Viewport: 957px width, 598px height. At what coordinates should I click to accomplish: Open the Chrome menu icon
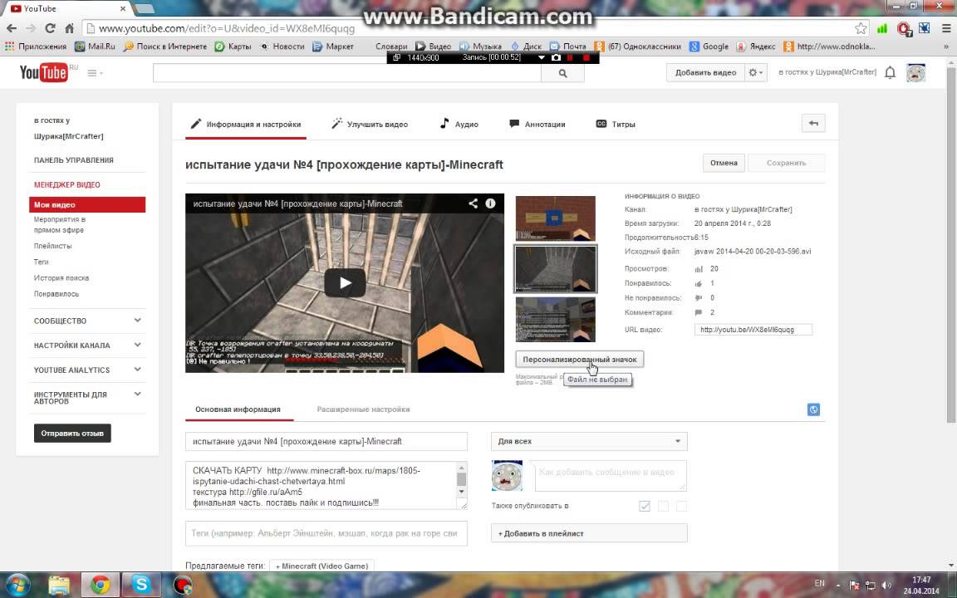tap(945, 28)
